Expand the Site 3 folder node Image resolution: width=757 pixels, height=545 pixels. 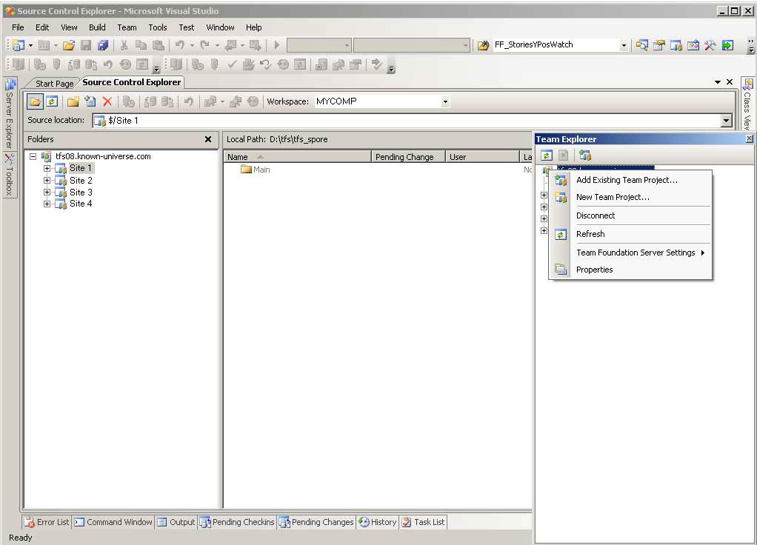pos(47,192)
